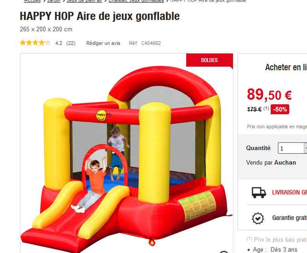Image resolution: width=307 pixels, height=253 pixels.
Task: Click the bouncy castle product image
Action: click(127, 155)
